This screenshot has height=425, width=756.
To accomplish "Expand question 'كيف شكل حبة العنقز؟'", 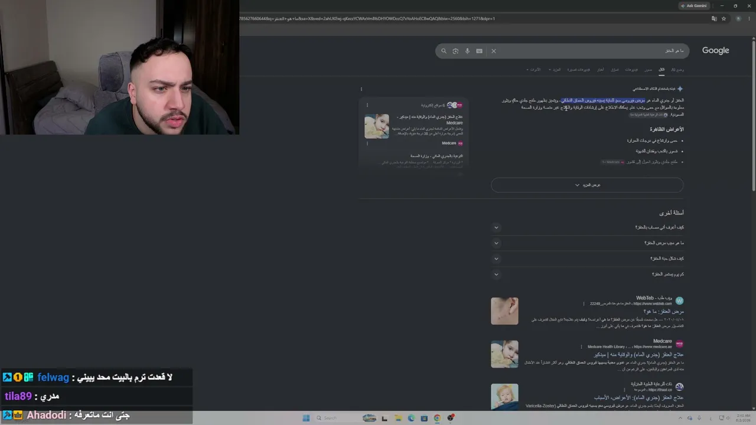I will point(587,259).
